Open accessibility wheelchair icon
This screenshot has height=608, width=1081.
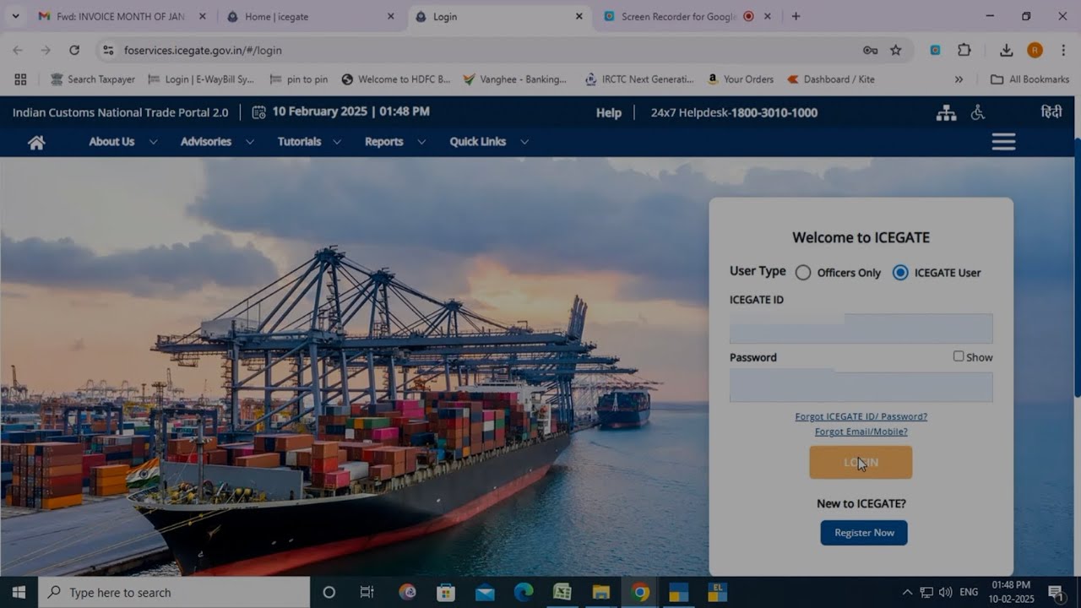pyautogui.click(x=978, y=112)
